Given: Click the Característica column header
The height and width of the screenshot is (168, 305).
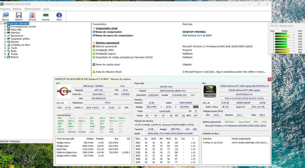Looking at the screenshot, I should coord(100,24).
